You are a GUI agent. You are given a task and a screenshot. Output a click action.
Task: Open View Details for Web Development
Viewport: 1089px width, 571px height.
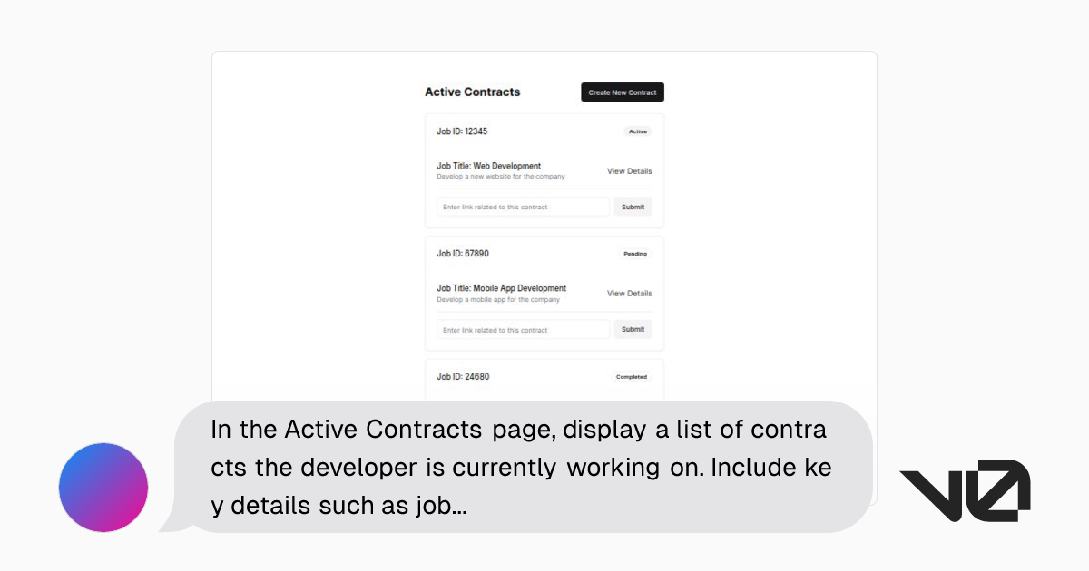(x=630, y=170)
